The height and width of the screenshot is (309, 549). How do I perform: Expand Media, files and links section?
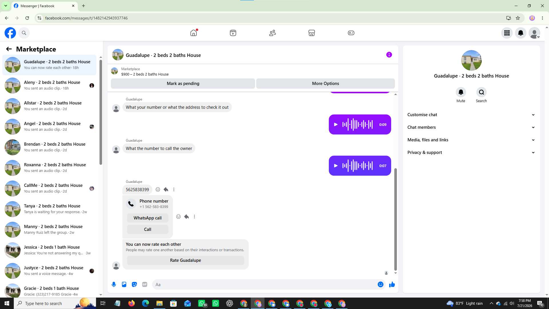click(471, 140)
